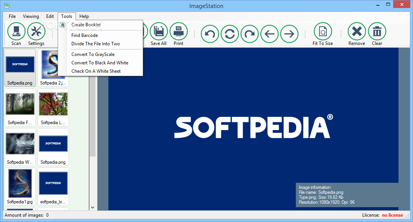This screenshot has height=222, width=413.
Task: Click the Remove X icon
Action: coord(357,31)
